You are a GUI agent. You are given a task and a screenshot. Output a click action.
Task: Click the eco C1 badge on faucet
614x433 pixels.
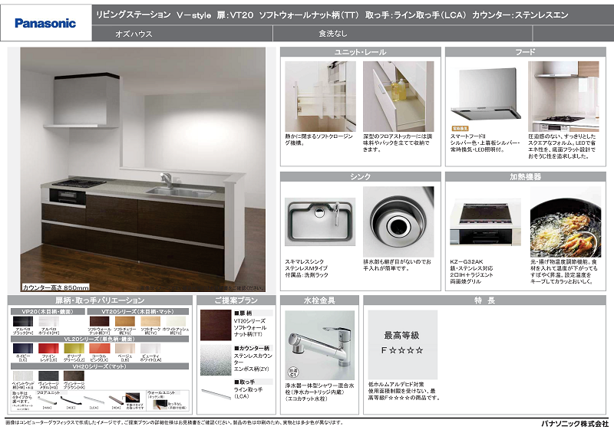click(x=293, y=372)
